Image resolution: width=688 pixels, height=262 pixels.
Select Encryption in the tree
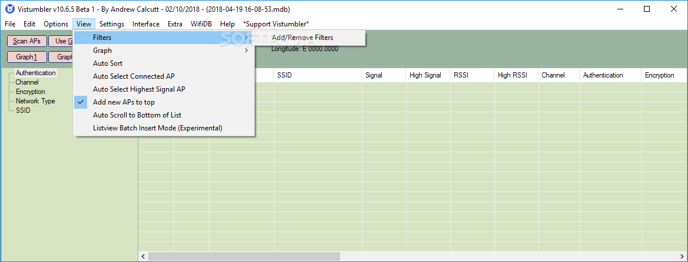(x=30, y=92)
